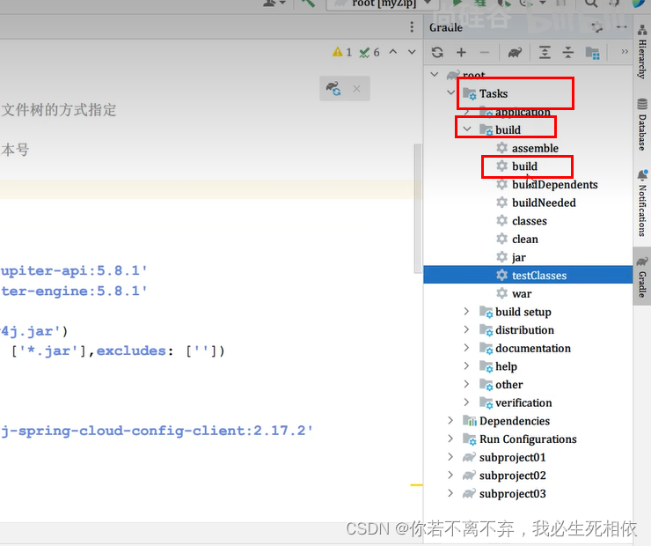The height and width of the screenshot is (546, 651).
Task: Toggle the Gradle side panel tab
Action: point(642,277)
